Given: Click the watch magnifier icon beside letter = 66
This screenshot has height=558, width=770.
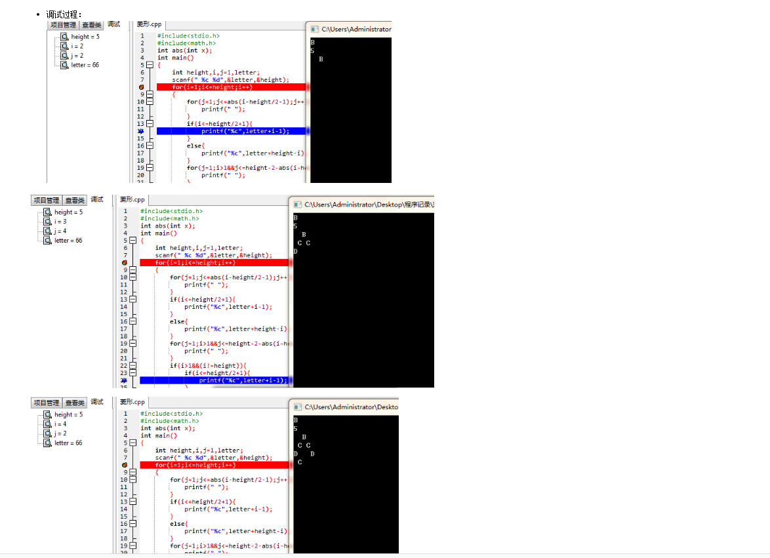Looking at the screenshot, I should (66, 65).
